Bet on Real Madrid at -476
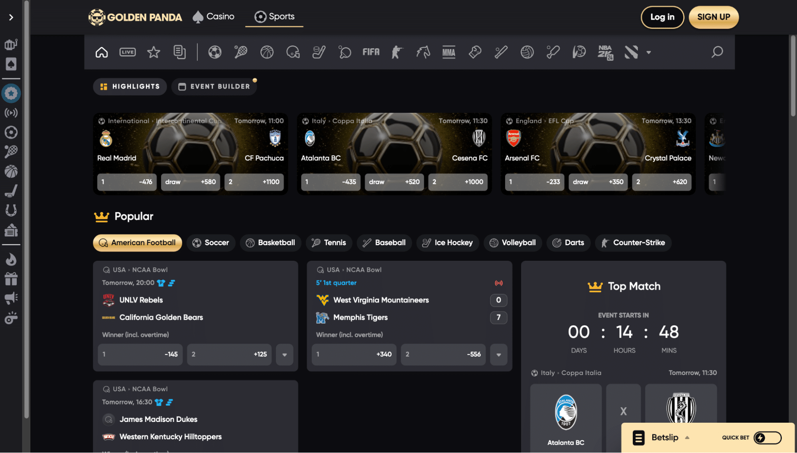 click(127, 182)
